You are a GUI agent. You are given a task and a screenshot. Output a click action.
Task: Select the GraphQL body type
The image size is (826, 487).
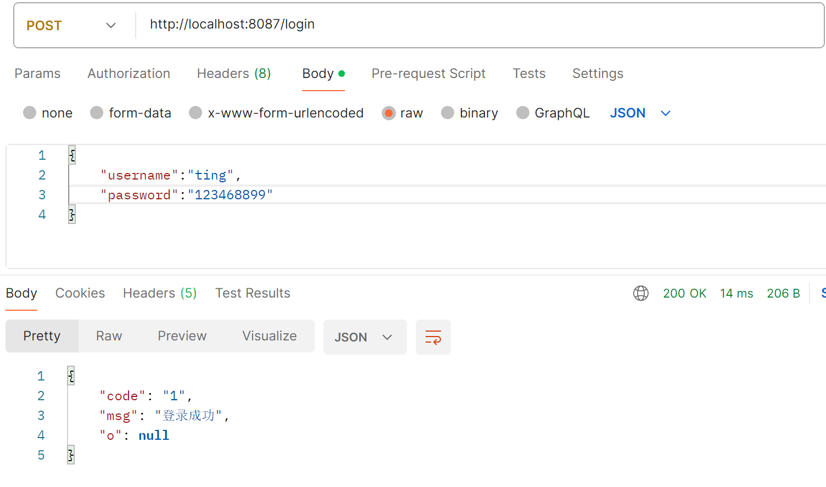553,113
